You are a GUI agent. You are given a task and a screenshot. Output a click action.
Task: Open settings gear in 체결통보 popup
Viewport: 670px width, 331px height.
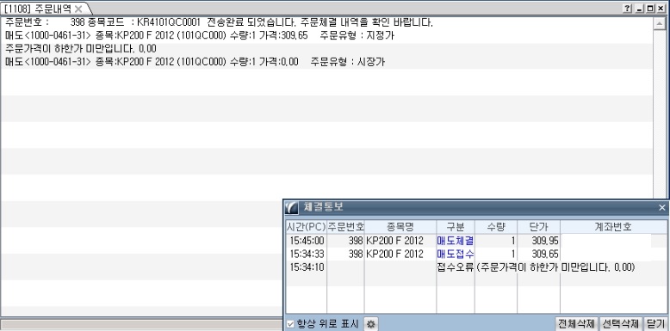pyautogui.click(x=371, y=324)
